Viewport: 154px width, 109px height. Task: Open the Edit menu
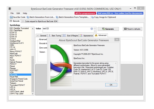pos(18,13)
